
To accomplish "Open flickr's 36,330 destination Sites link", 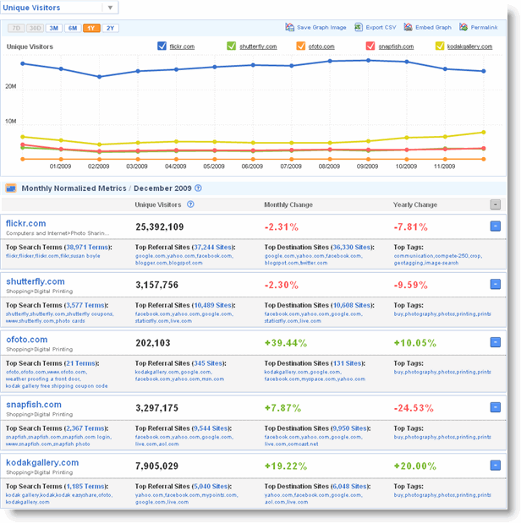I will (x=352, y=248).
